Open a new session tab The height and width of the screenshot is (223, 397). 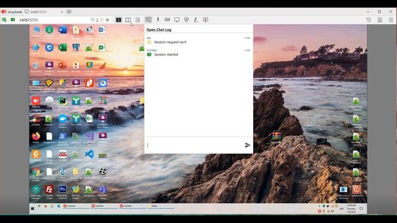tap(69, 12)
